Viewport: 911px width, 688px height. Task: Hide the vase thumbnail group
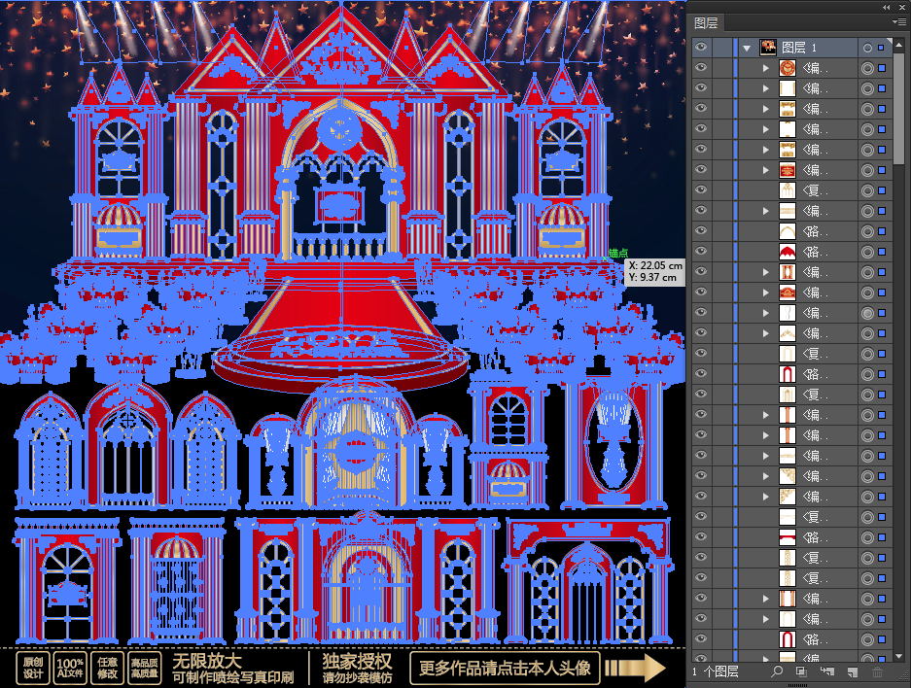[x=701, y=313]
